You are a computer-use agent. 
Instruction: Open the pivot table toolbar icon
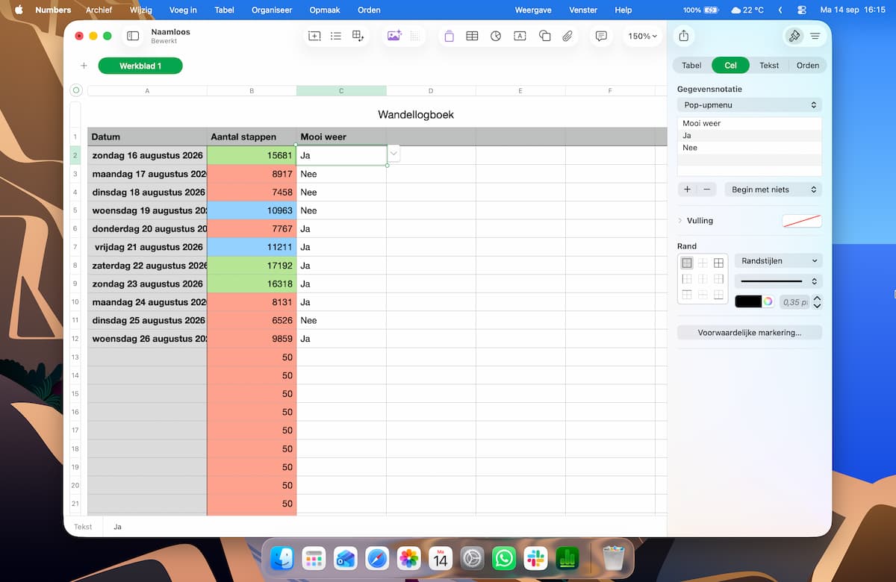[358, 36]
